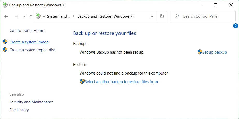Select Backup and Restore (Windows 7) breadcrumb
Image resolution: width=239 pixels, height=119 pixels.
pos(106,16)
